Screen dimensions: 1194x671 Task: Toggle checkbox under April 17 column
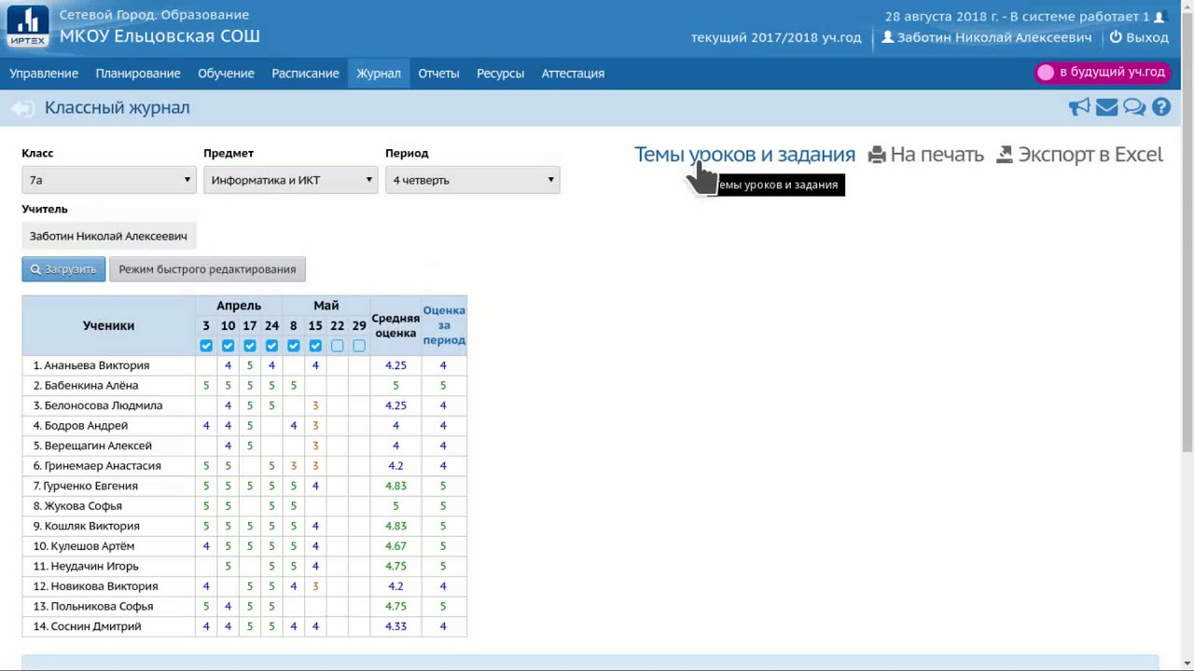(x=250, y=346)
